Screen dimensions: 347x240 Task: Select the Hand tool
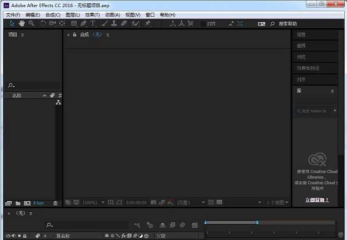pyautogui.click(x=22, y=23)
